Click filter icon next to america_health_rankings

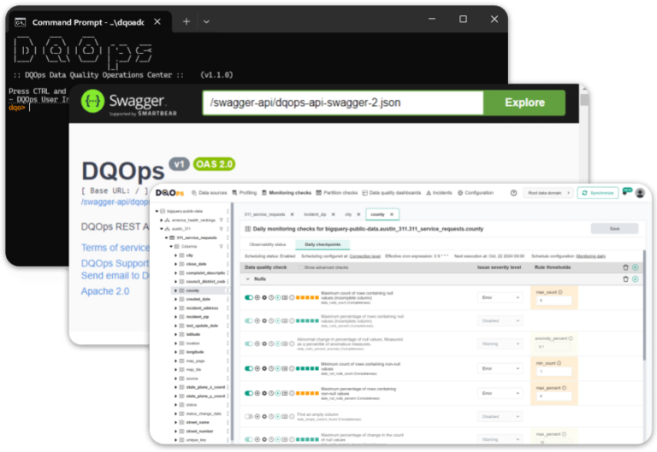coord(221,220)
